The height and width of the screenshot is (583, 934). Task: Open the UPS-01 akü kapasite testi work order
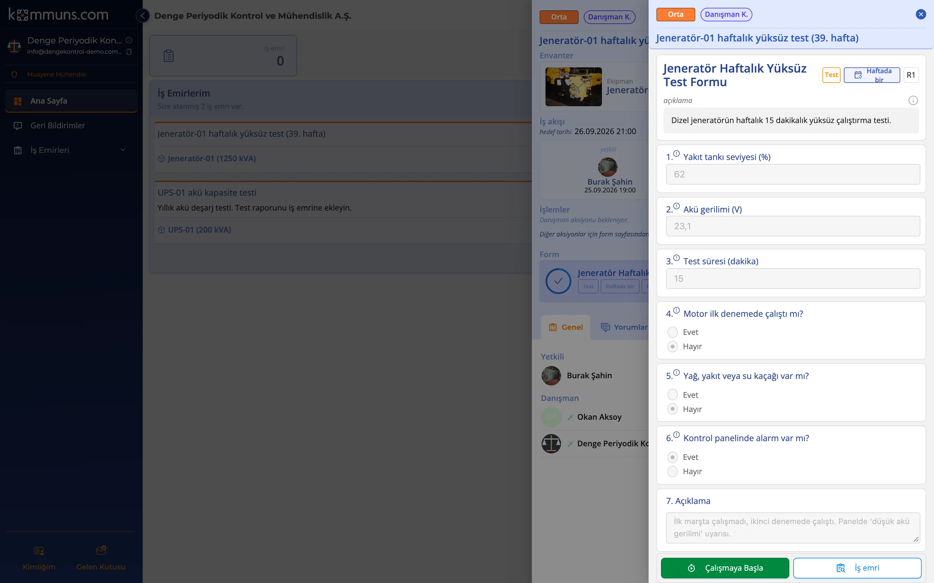207,192
